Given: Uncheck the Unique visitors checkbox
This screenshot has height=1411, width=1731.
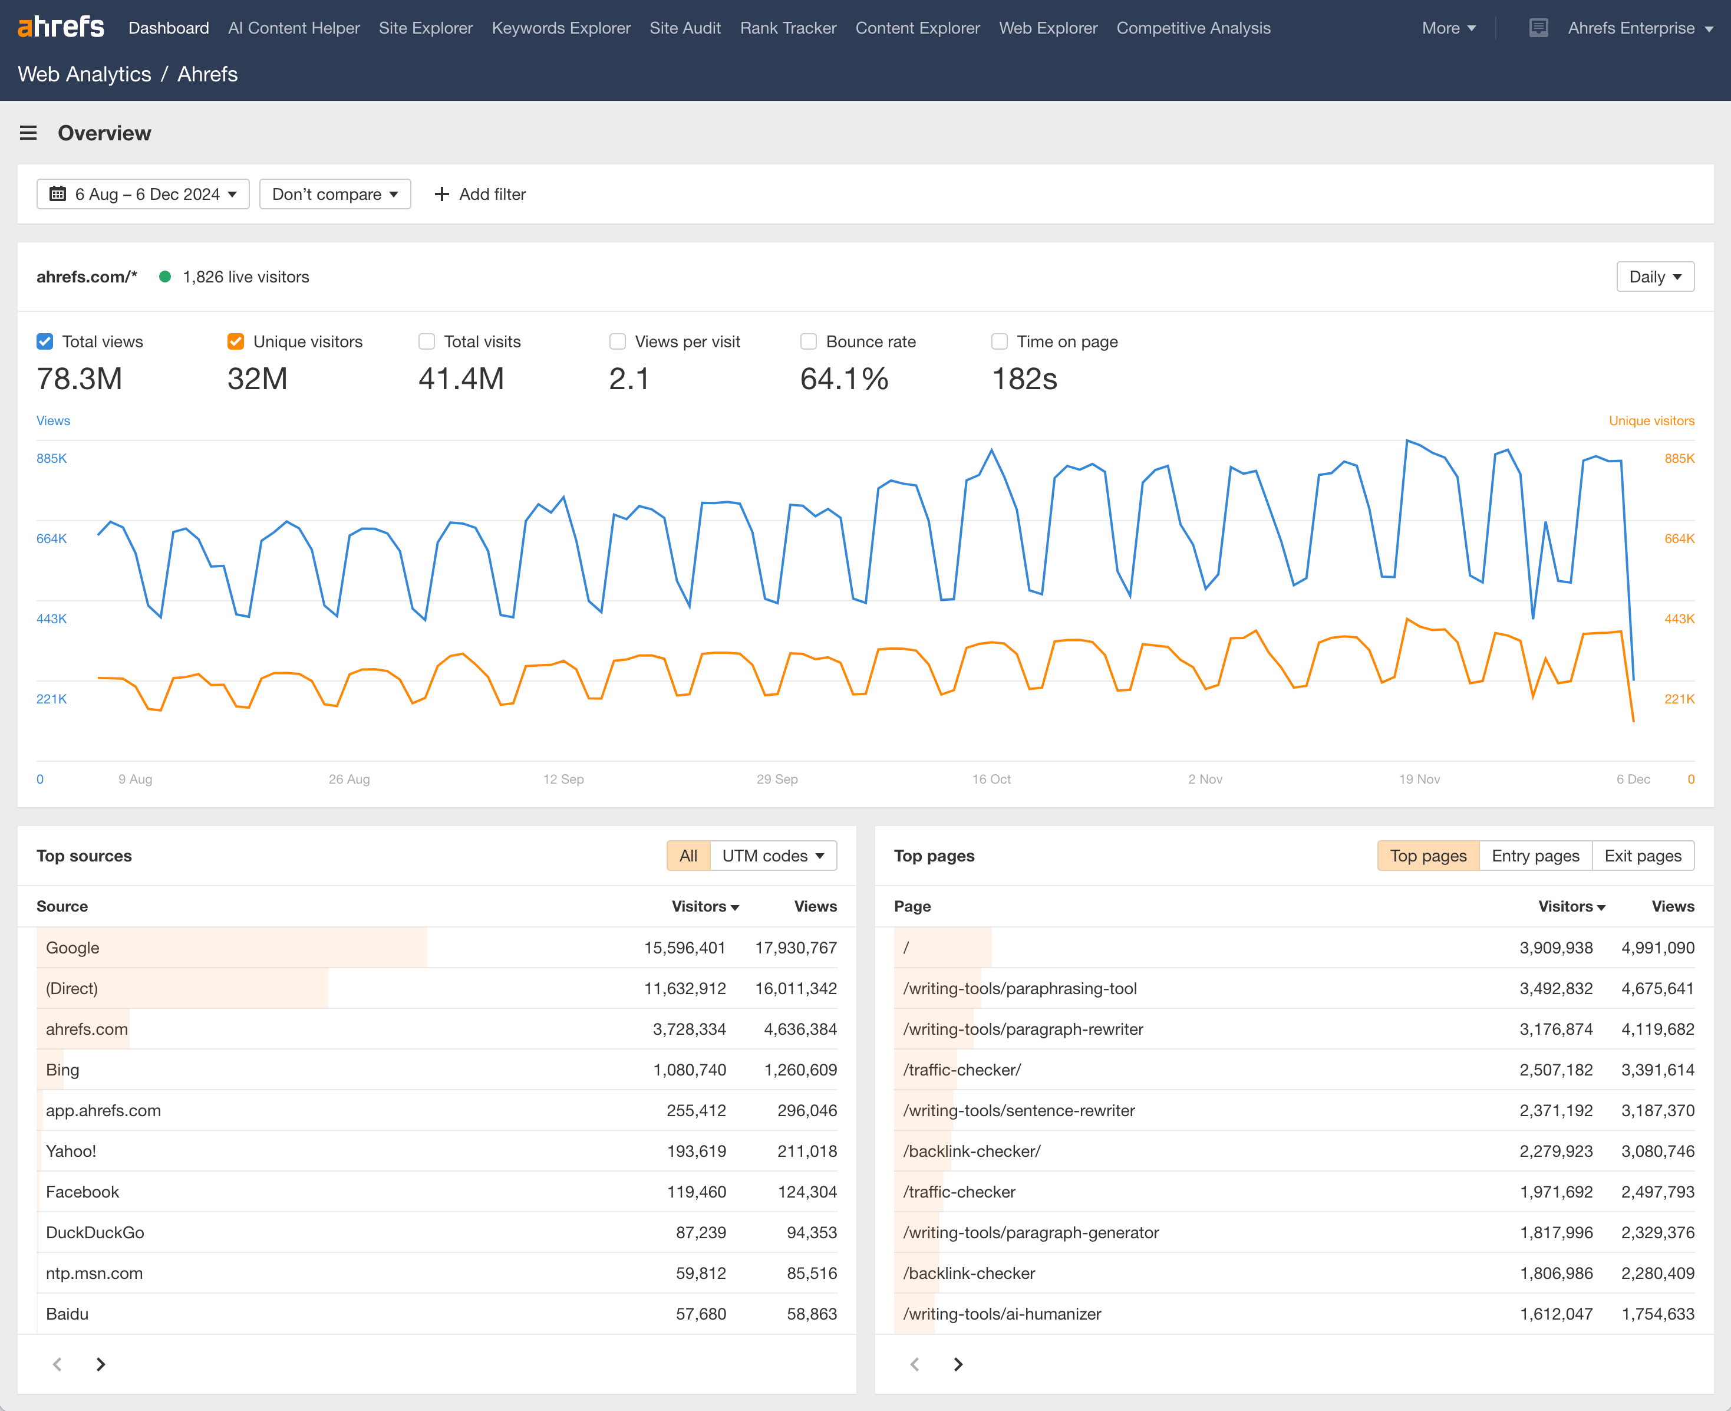Looking at the screenshot, I should click(x=236, y=341).
